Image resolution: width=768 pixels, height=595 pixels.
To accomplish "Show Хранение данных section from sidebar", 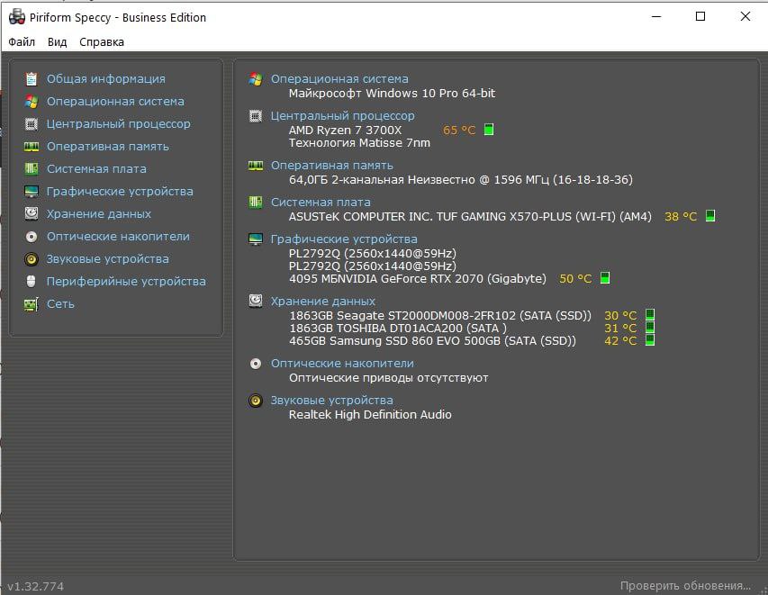I will [99, 214].
